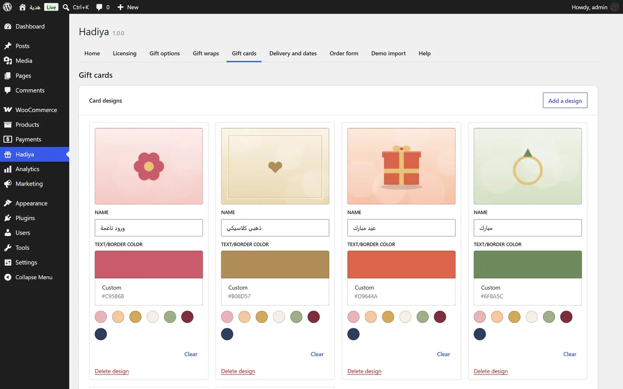Click the Products archive icon
Viewport: 623px width, 389px height.
point(8,124)
